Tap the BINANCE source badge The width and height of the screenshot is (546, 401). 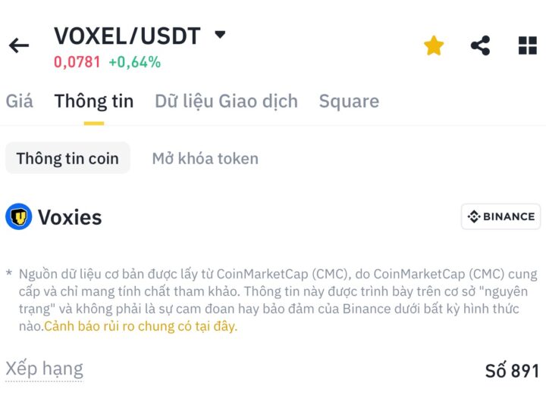pyautogui.click(x=500, y=216)
